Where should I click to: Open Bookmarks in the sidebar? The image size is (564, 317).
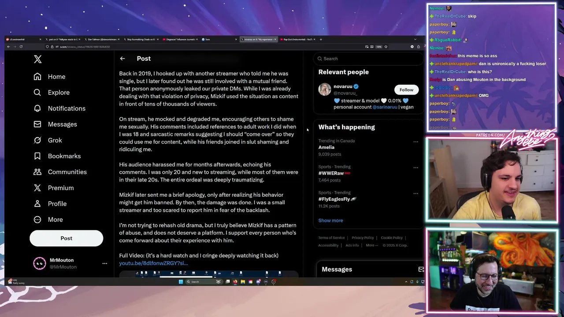57,156
